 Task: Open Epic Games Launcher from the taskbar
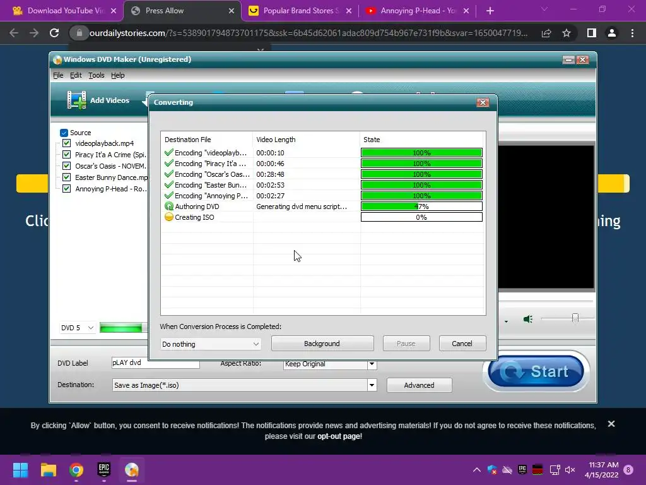click(x=104, y=470)
